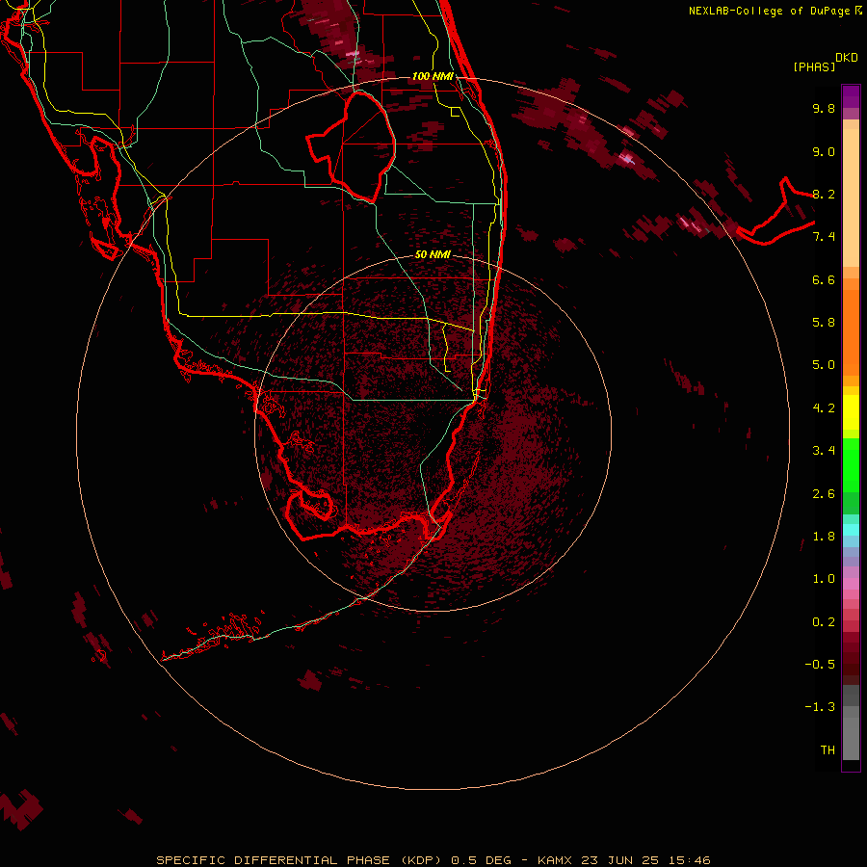The image size is (867, 867).
Task: Click the 0.5 DEG elevation text
Action: [481, 860]
